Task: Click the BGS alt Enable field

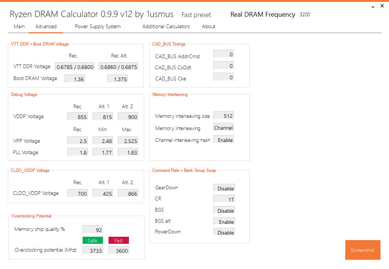Action: pos(224,221)
